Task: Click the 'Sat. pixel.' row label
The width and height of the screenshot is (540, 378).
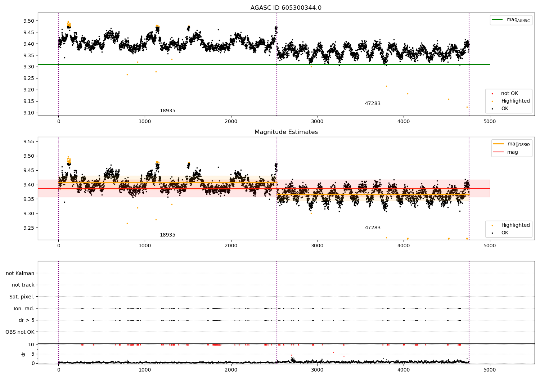Action: pos(22,297)
